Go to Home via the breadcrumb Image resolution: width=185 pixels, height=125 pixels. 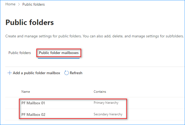(x=10, y=4)
